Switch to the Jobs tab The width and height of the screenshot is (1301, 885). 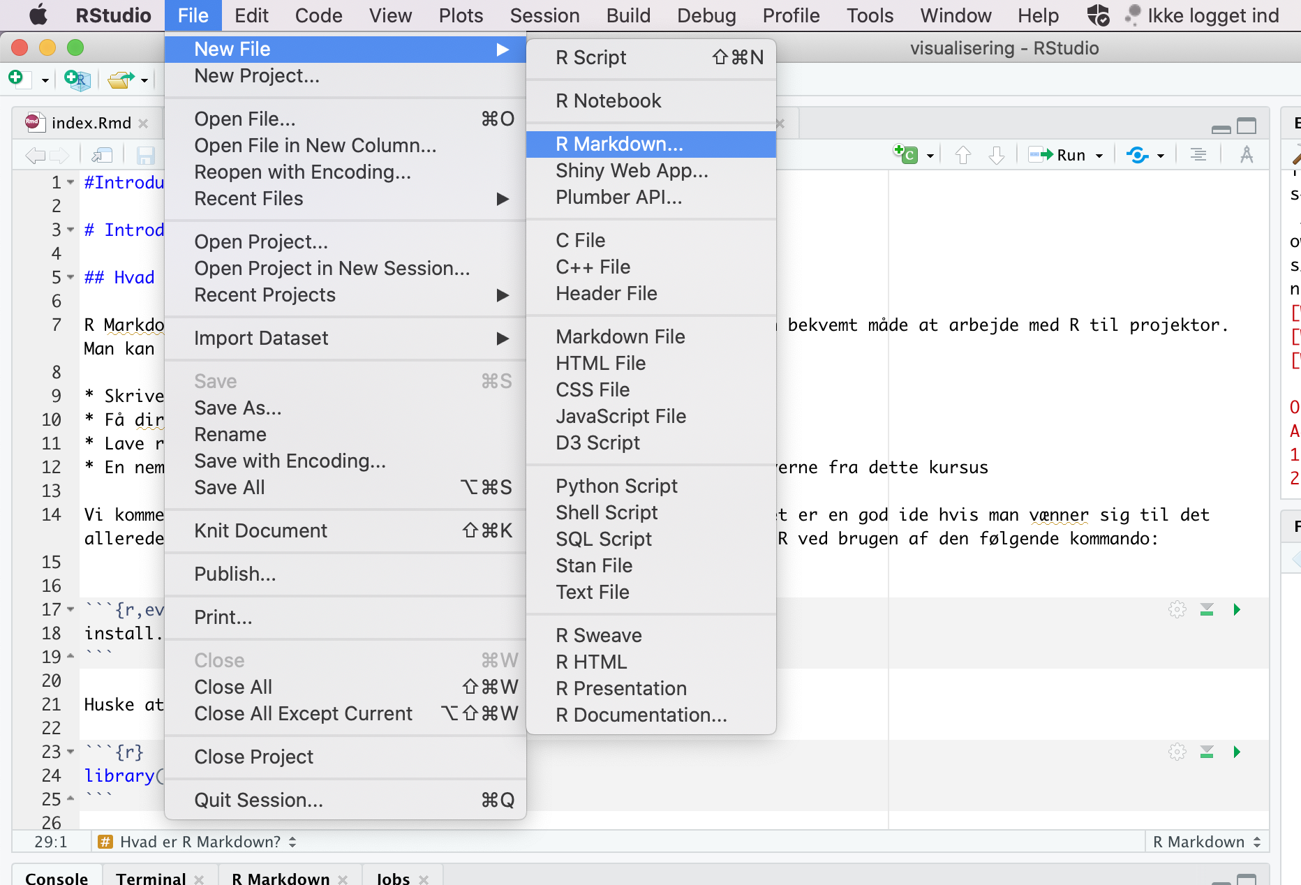pyautogui.click(x=393, y=877)
